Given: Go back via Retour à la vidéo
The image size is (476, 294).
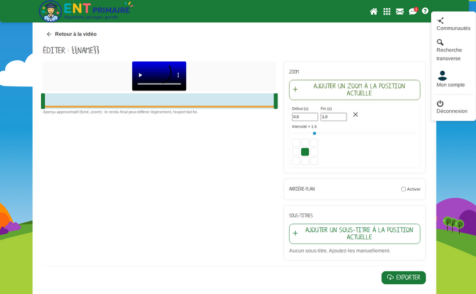Looking at the screenshot, I should [x=71, y=34].
